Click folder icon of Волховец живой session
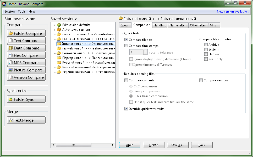Screen dimensions: 253x157 (x=59, y=53)
